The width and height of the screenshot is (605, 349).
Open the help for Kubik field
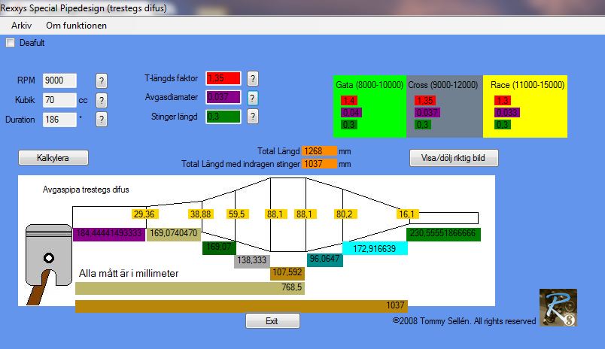pyautogui.click(x=101, y=100)
